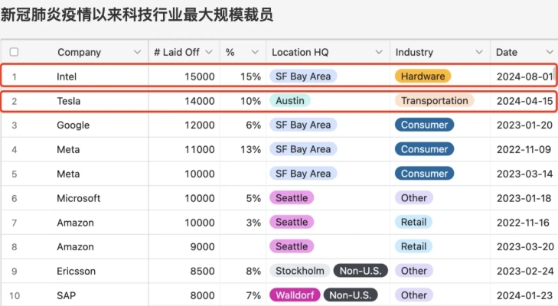Image resolution: width=558 pixels, height=306 pixels.
Task: Click SF Bay Area tag in Google row
Action: (x=303, y=125)
